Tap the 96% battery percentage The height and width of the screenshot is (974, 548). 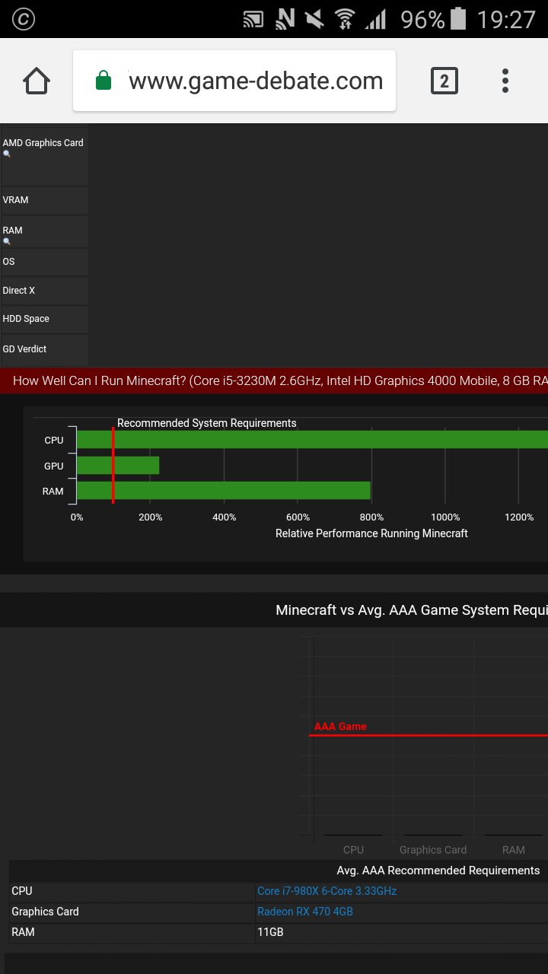pos(422,19)
